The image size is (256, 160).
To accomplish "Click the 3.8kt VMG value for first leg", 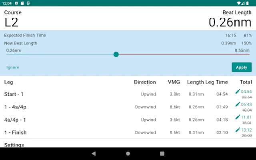I will click(175, 94).
